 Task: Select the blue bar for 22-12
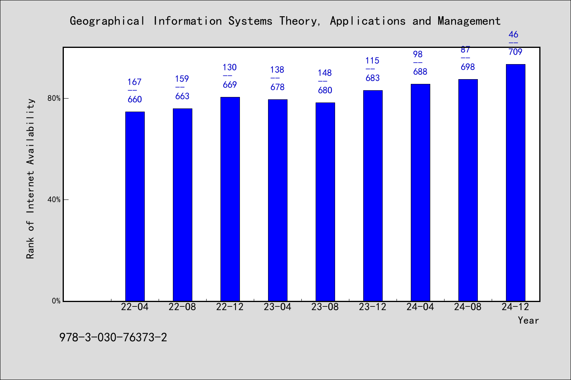point(230,199)
